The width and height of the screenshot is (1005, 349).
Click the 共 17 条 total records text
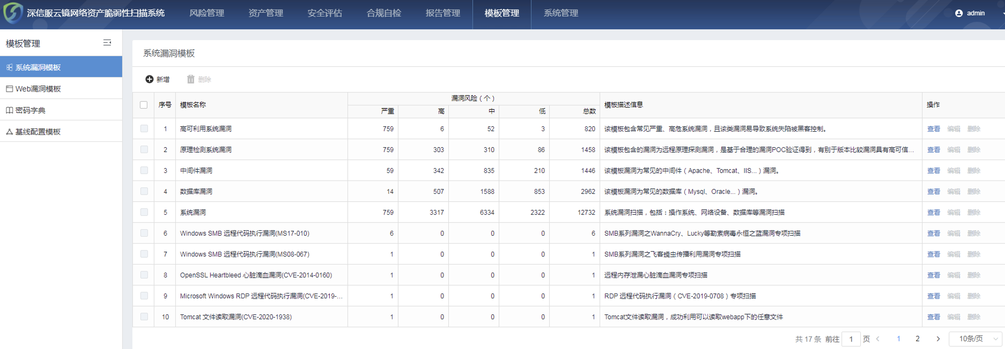tap(808, 339)
